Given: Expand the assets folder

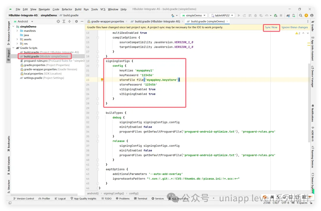Looking at the screenshot, I should [x=17, y=39].
